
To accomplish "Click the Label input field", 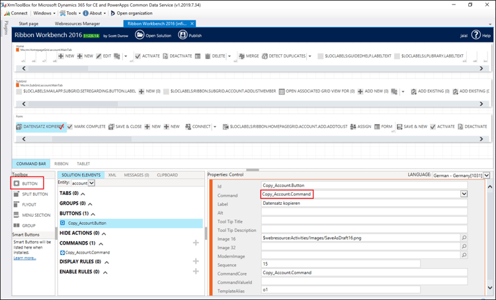I will click(x=364, y=204).
